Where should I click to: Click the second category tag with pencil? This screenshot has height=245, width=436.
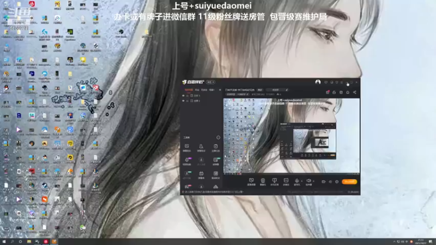pyautogui.click(x=243, y=94)
